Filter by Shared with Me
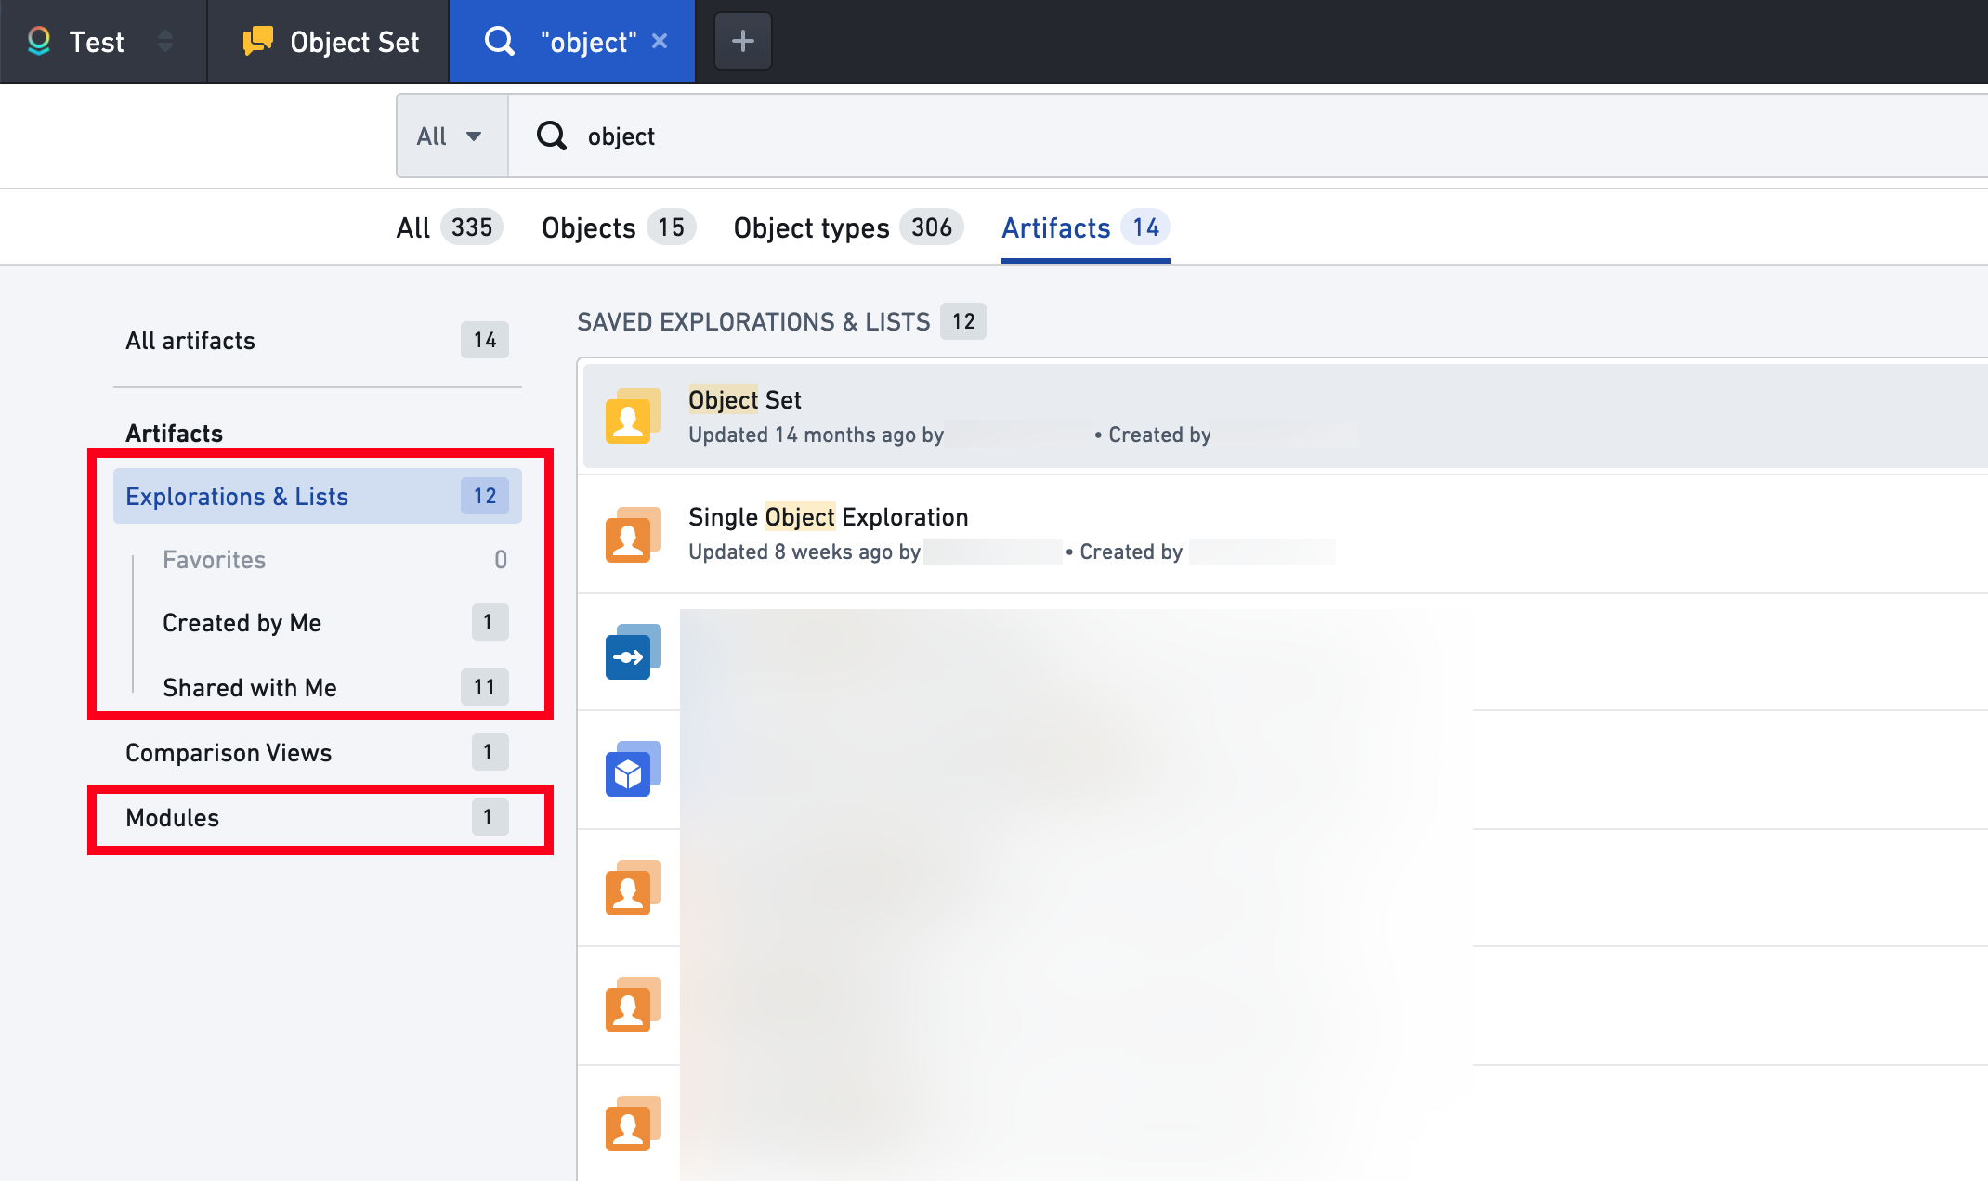Screen dimensions: 1988x1181 334,687
